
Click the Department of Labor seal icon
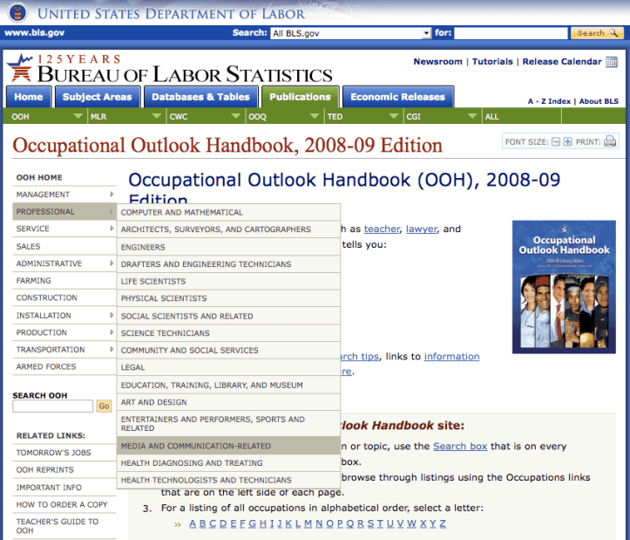(x=17, y=13)
